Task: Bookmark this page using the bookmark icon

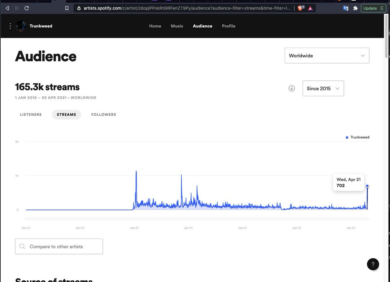Action: (x=67, y=8)
